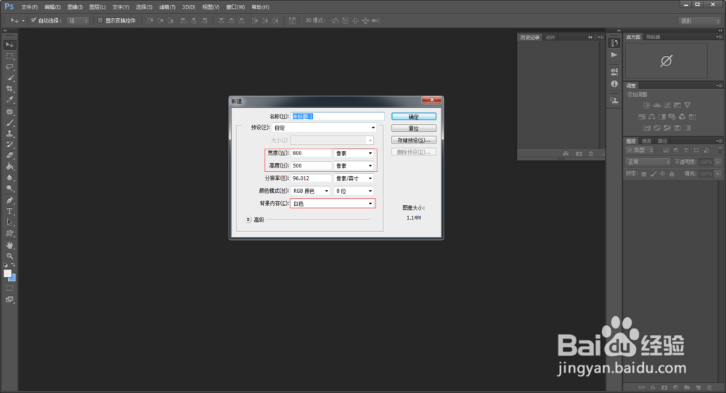Select the Pen tool
This screenshot has width=726, height=393.
[9, 200]
